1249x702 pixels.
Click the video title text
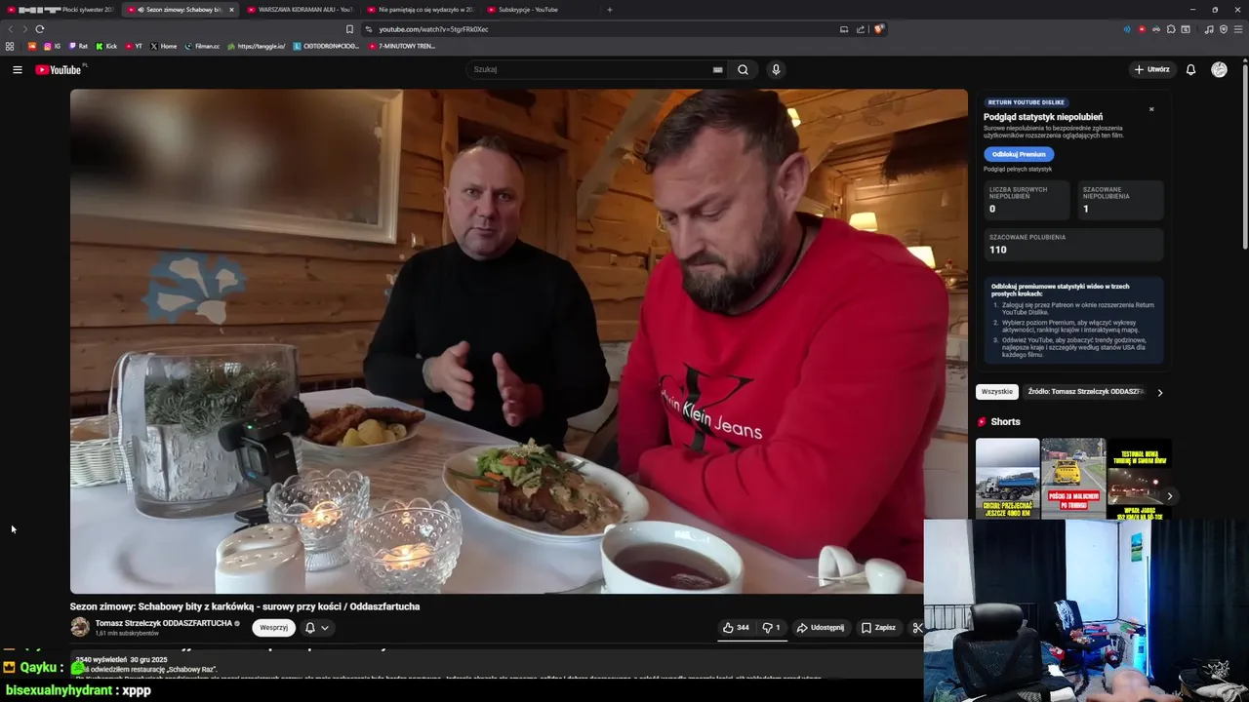pyautogui.click(x=245, y=606)
